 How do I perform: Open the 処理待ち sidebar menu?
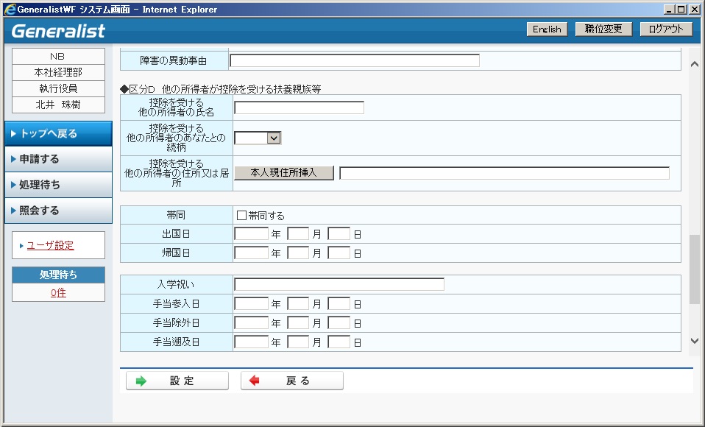pos(57,185)
